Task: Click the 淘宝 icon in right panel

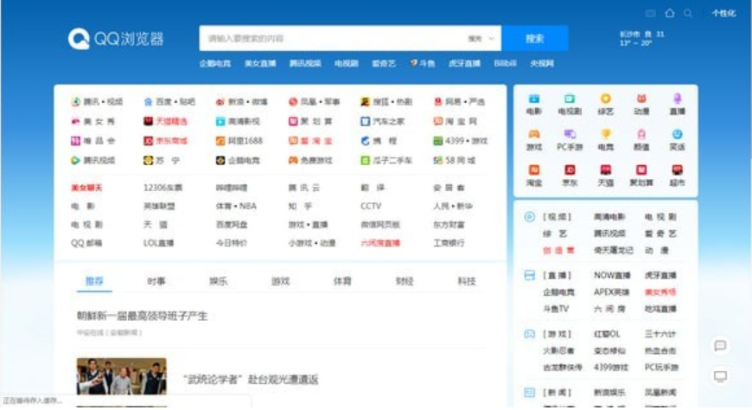Action: [534, 170]
